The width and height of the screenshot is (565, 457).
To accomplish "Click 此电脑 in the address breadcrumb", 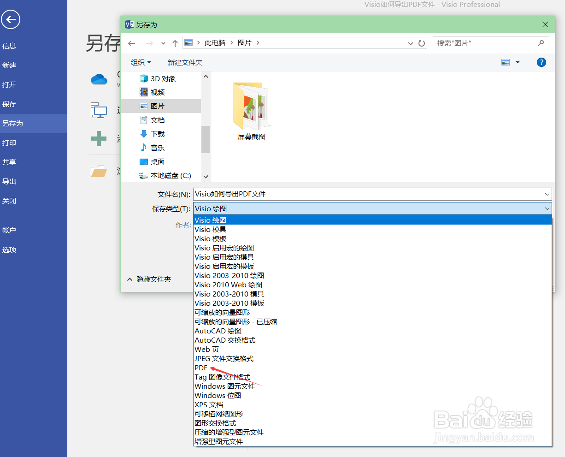I will coord(215,43).
